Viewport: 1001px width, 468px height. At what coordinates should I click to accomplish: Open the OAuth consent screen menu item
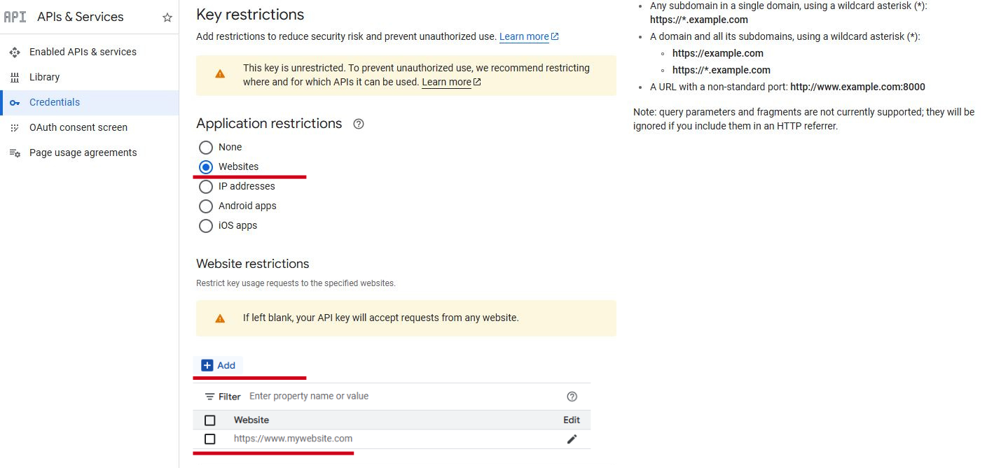[x=78, y=127]
